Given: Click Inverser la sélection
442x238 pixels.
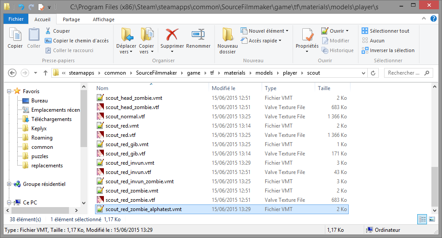Looking at the screenshot, I should [x=388, y=50].
